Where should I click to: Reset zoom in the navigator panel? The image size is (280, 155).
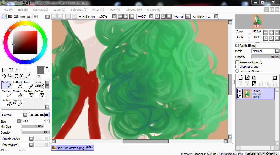(277, 33)
